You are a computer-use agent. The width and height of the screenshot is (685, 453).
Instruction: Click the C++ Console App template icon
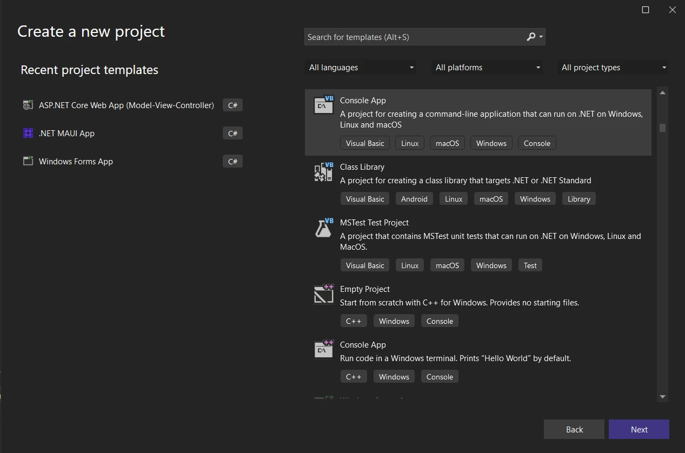click(324, 349)
